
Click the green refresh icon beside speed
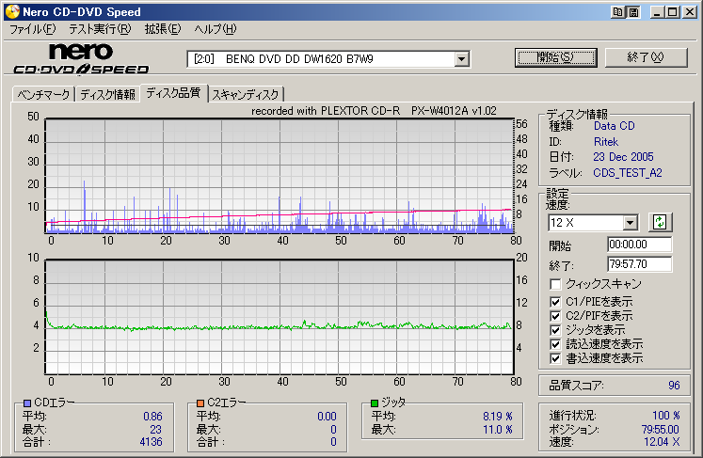tap(660, 222)
